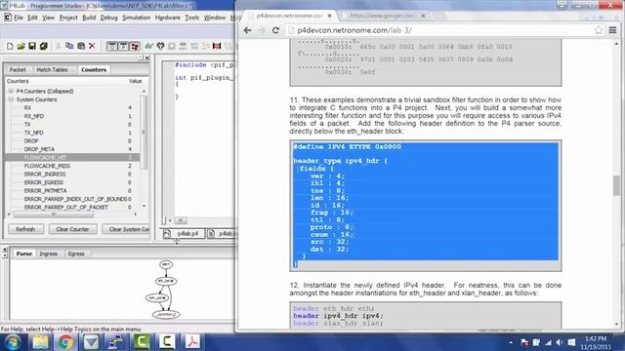Image resolution: width=625 pixels, height=351 pixels.
Task: Switch to the Packet tab
Action: (18, 69)
